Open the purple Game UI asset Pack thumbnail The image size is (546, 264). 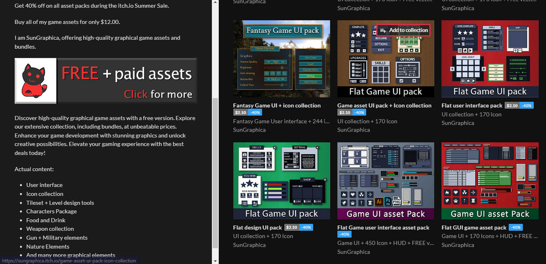tap(386, 181)
